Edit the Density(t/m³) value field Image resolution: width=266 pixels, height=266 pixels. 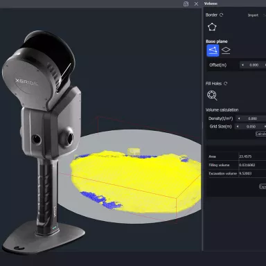pos(253,118)
